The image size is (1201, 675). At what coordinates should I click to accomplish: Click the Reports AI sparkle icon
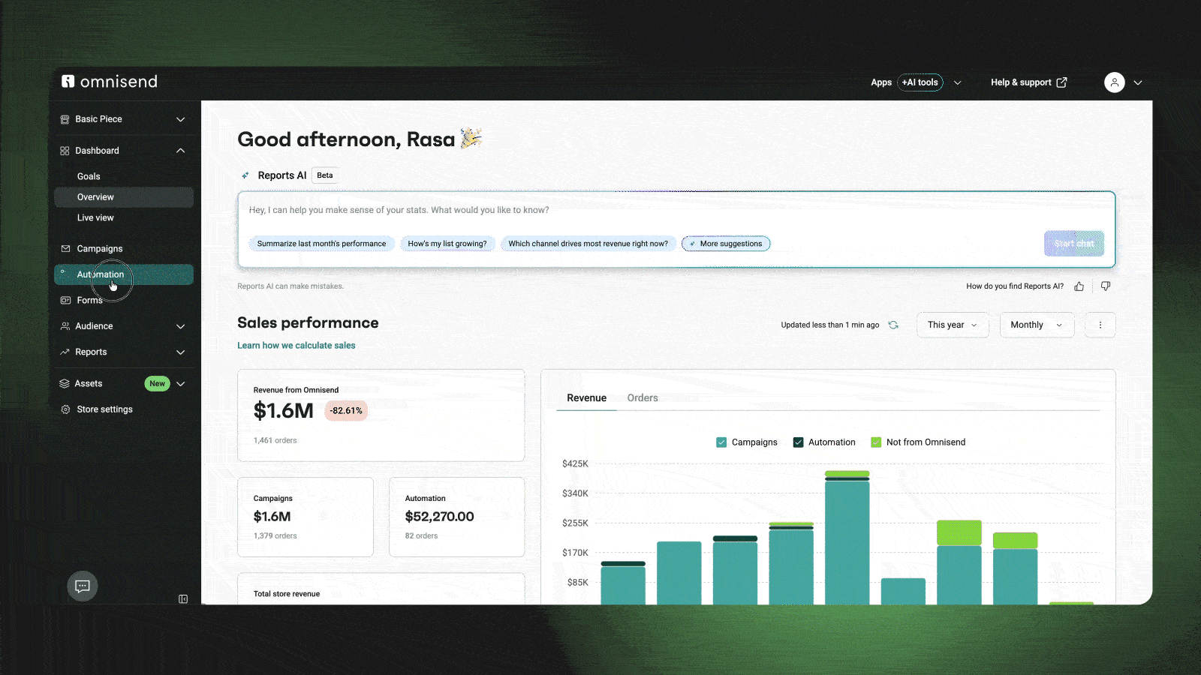coord(245,175)
